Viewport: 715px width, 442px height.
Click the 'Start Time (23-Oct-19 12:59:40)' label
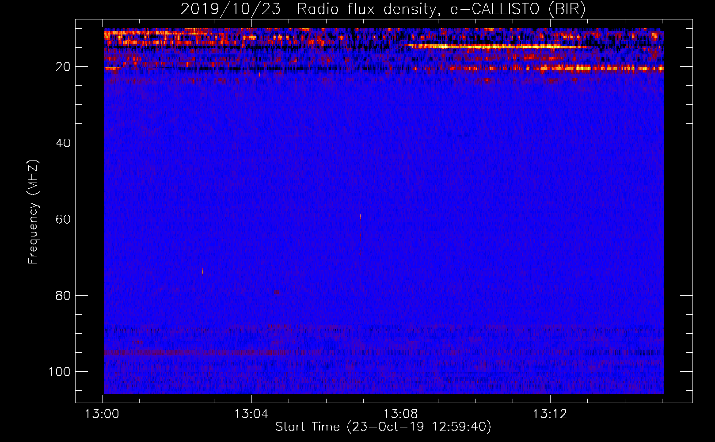pos(383,427)
